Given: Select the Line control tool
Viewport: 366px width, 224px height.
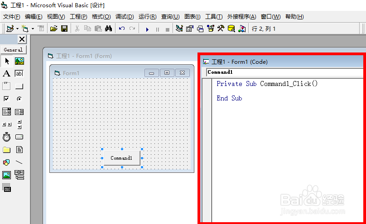Looking at the screenshot, I should [19, 162].
